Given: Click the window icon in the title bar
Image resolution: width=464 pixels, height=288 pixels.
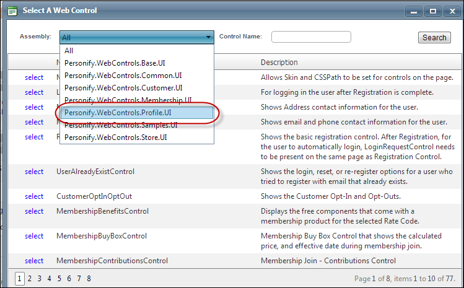Looking at the screenshot, I should (11, 11).
